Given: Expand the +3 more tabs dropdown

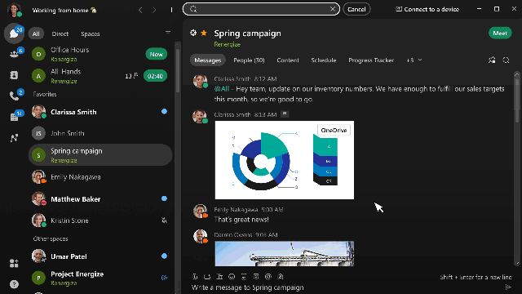Looking at the screenshot, I should 414,60.
